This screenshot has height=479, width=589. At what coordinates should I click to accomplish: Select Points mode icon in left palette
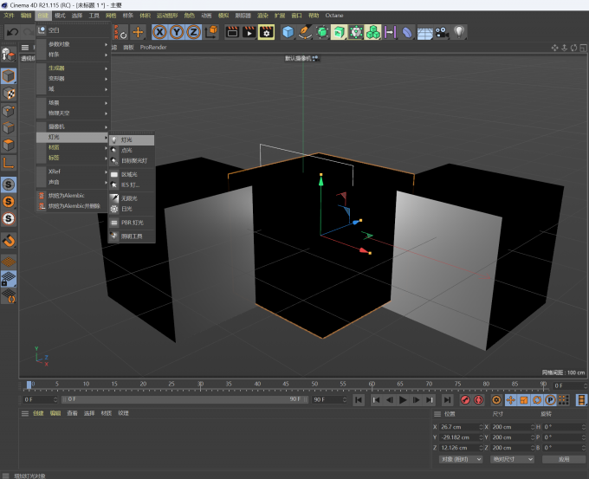9,111
